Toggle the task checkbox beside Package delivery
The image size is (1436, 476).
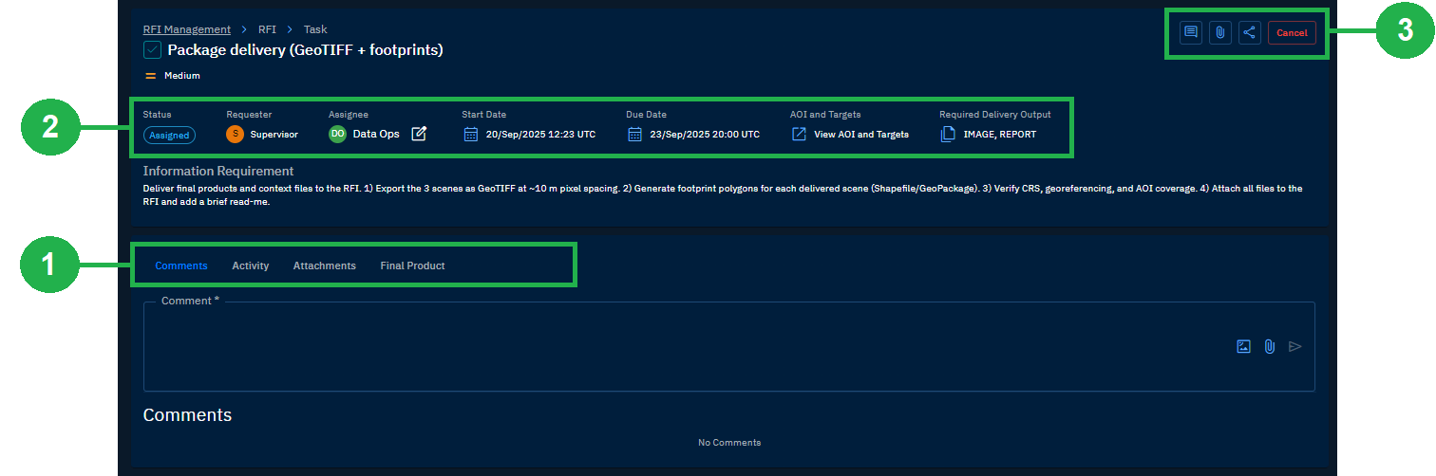click(152, 50)
